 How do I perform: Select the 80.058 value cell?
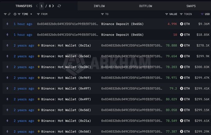[x=171, y=110]
